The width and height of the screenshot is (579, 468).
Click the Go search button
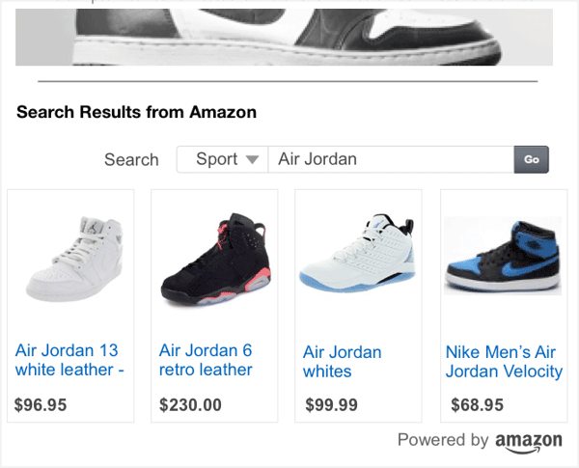point(531,159)
